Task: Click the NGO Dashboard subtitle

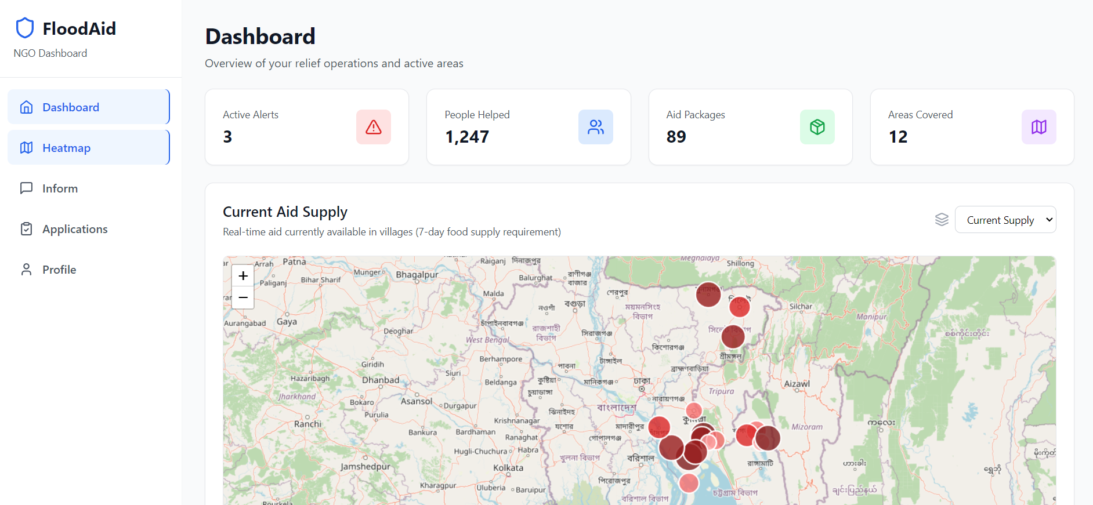Action: tap(50, 53)
